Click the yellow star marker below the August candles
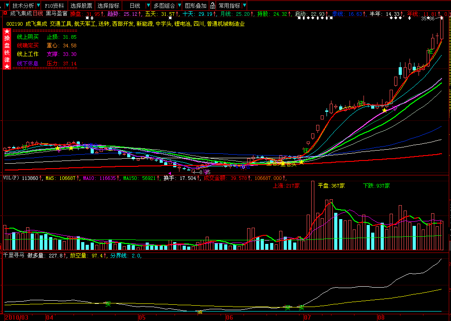The image size is (451, 321). pos(384,110)
